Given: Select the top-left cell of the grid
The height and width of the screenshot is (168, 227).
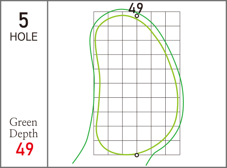Looking at the screenshot, I should click(101, 19).
